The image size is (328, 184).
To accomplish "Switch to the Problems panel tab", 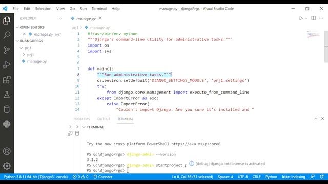I will click(81, 119).
